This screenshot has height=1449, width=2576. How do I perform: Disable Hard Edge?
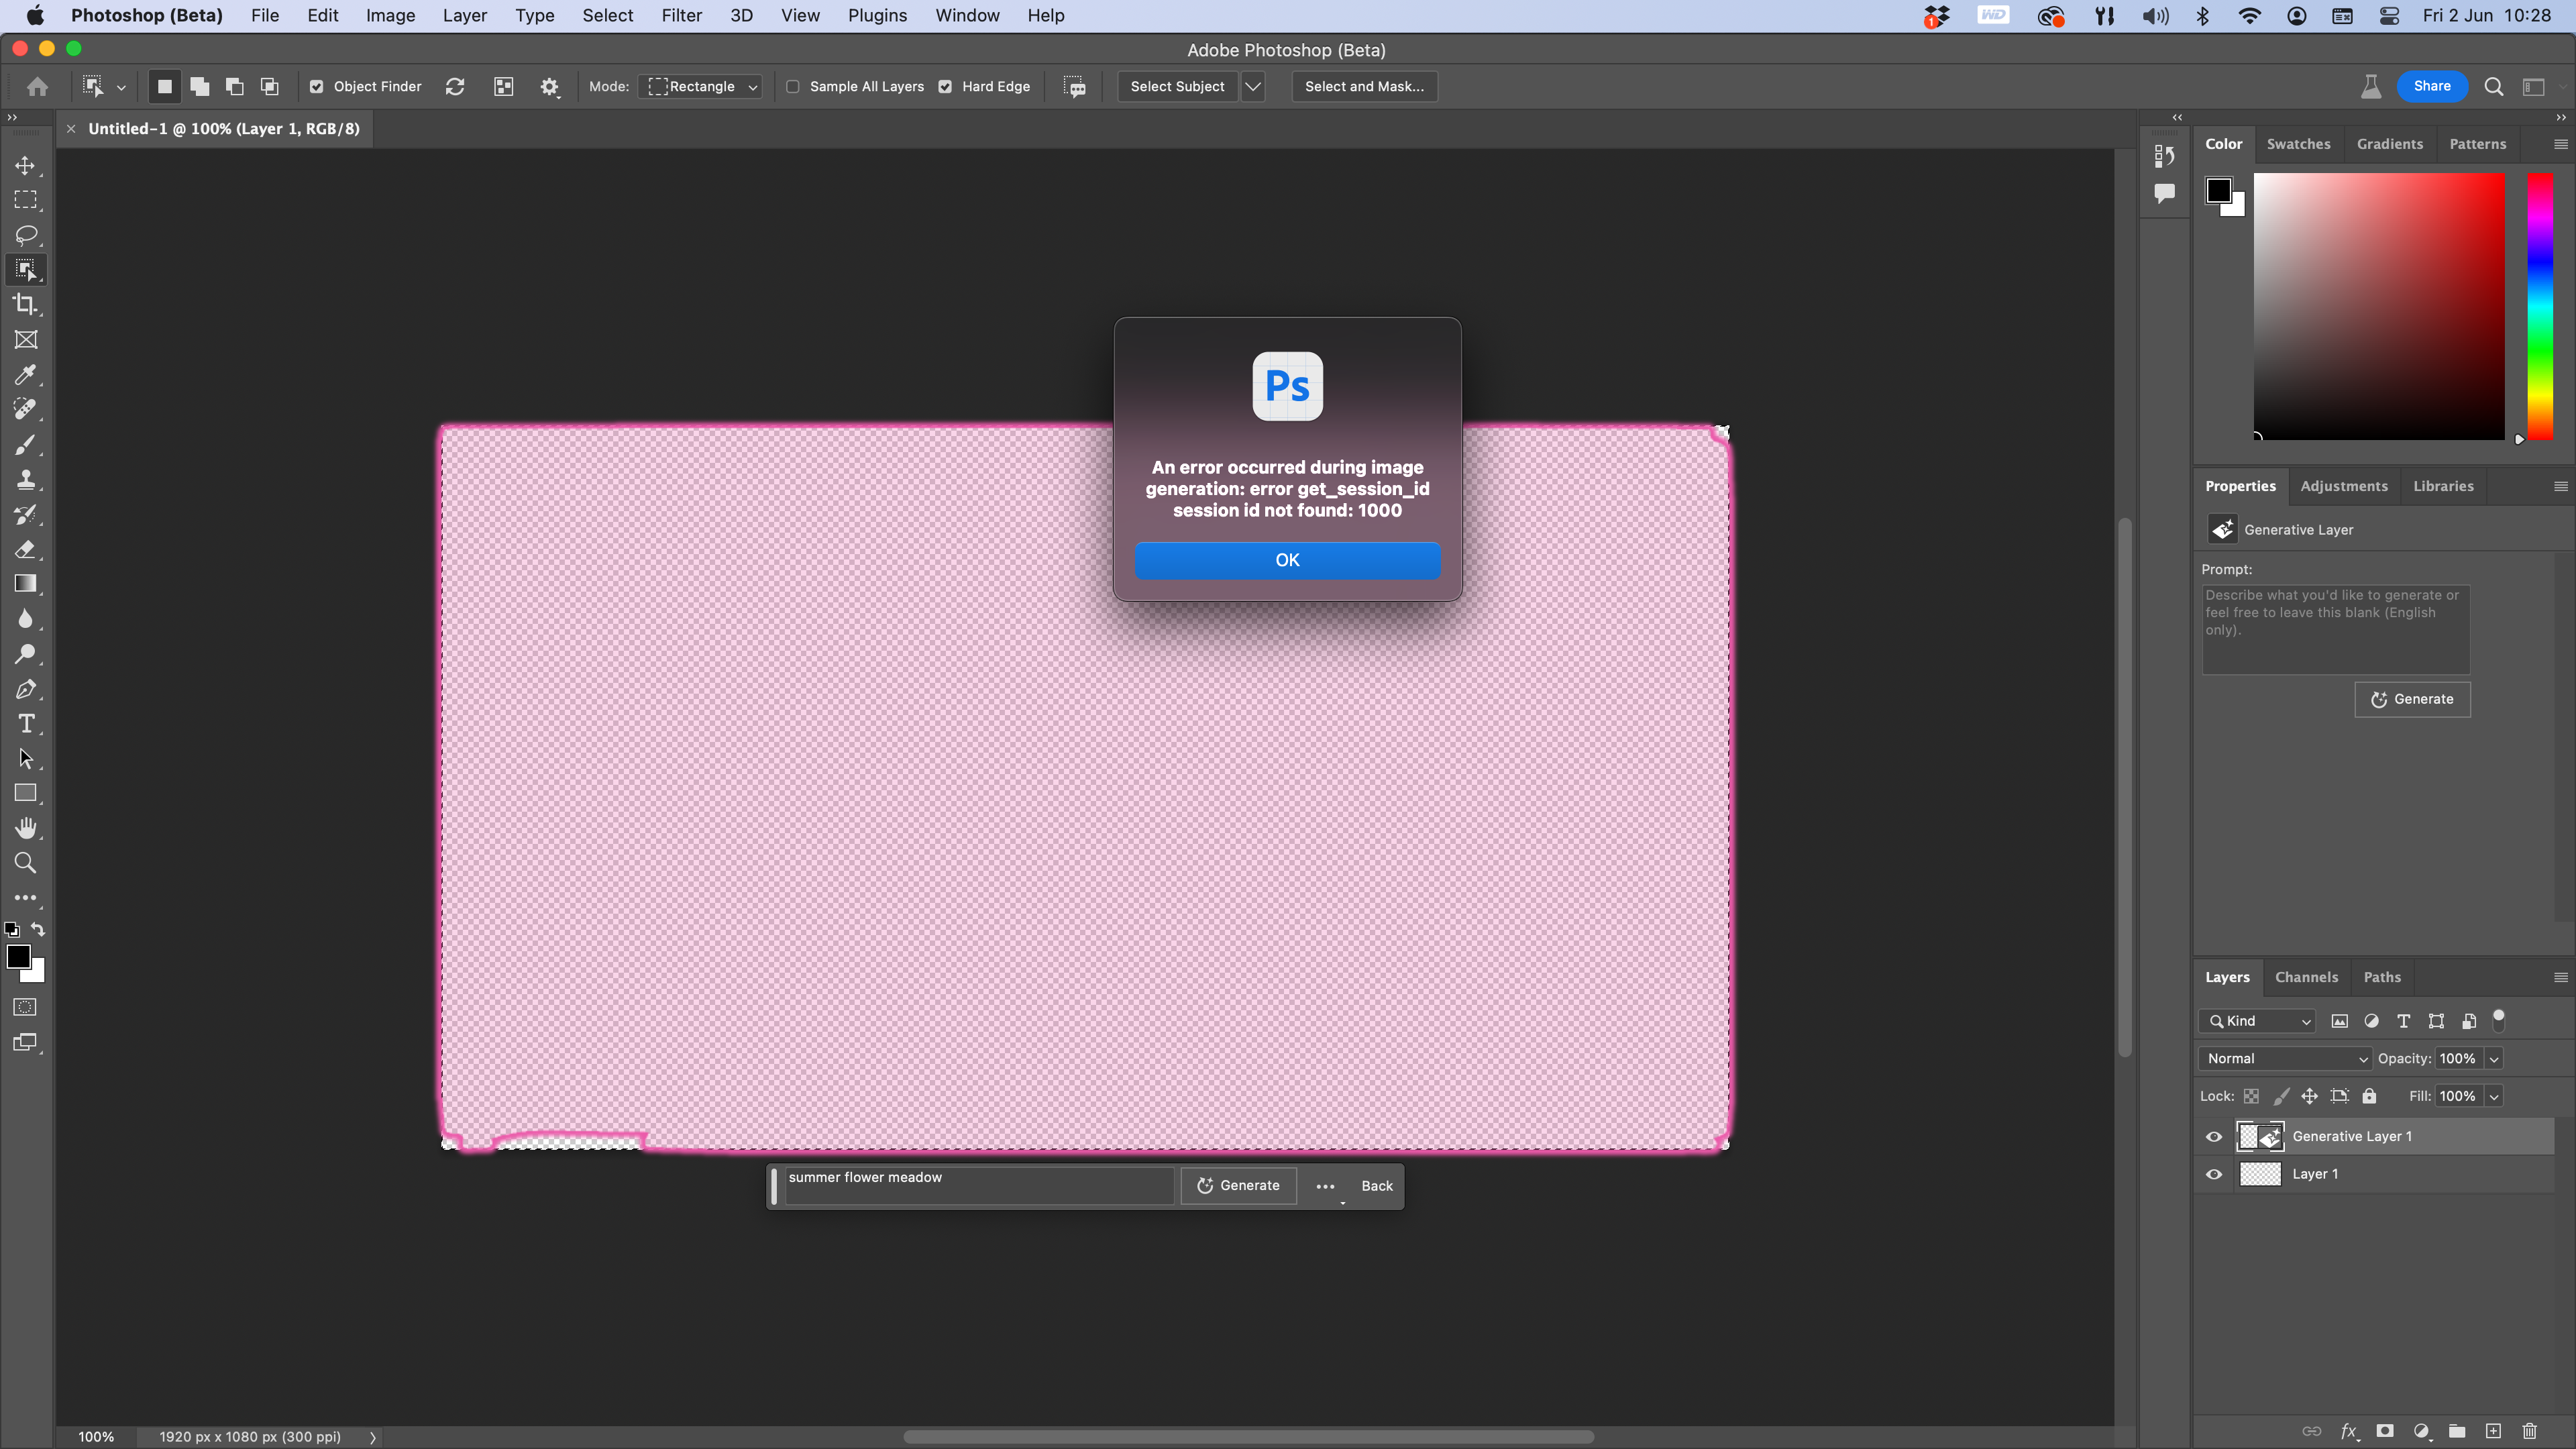[945, 86]
